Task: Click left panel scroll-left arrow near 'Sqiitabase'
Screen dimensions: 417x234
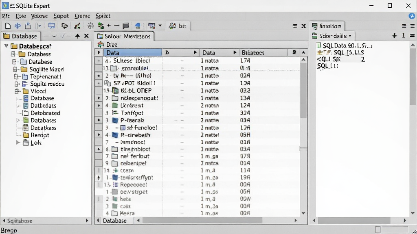Action: click(x=4, y=221)
